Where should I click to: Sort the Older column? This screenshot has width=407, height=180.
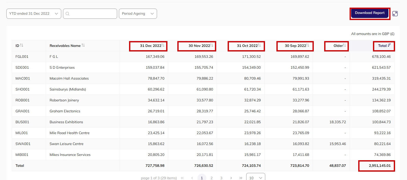tap(345, 45)
